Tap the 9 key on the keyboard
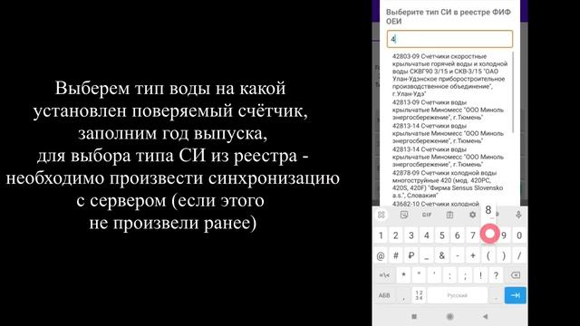 pyautogui.click(x=504, y=235)
